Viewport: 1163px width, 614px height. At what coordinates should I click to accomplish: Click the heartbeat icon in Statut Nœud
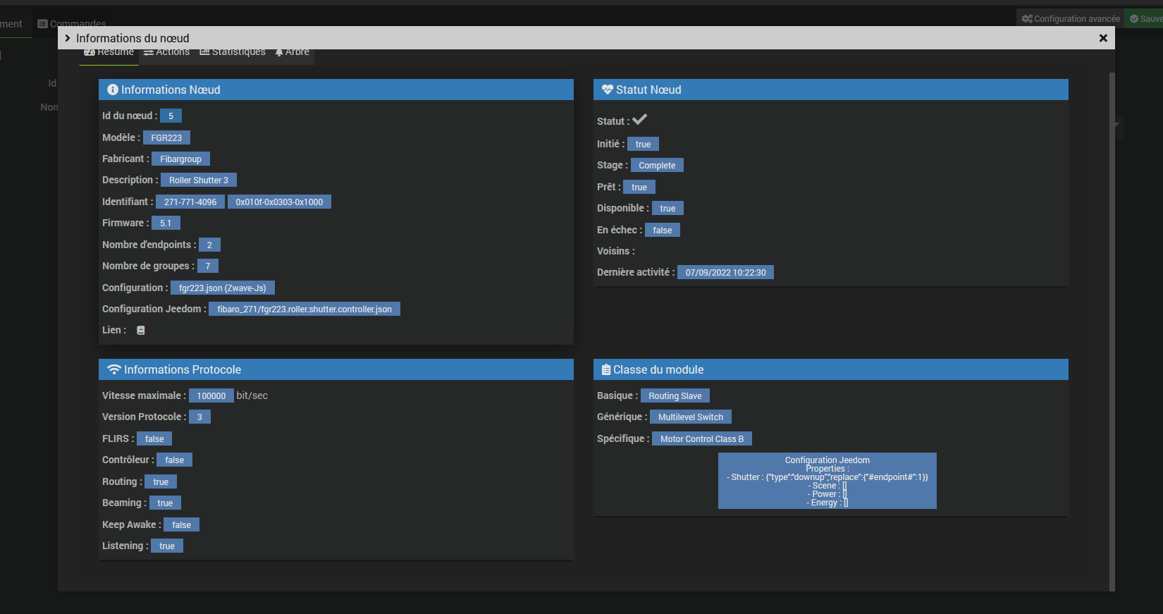pyautogui.click(x=607, y=90)
